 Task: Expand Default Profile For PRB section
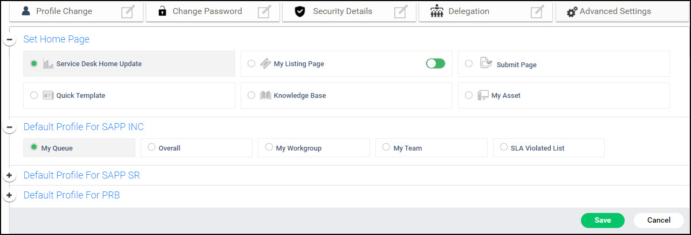click(x=9, y=196)
